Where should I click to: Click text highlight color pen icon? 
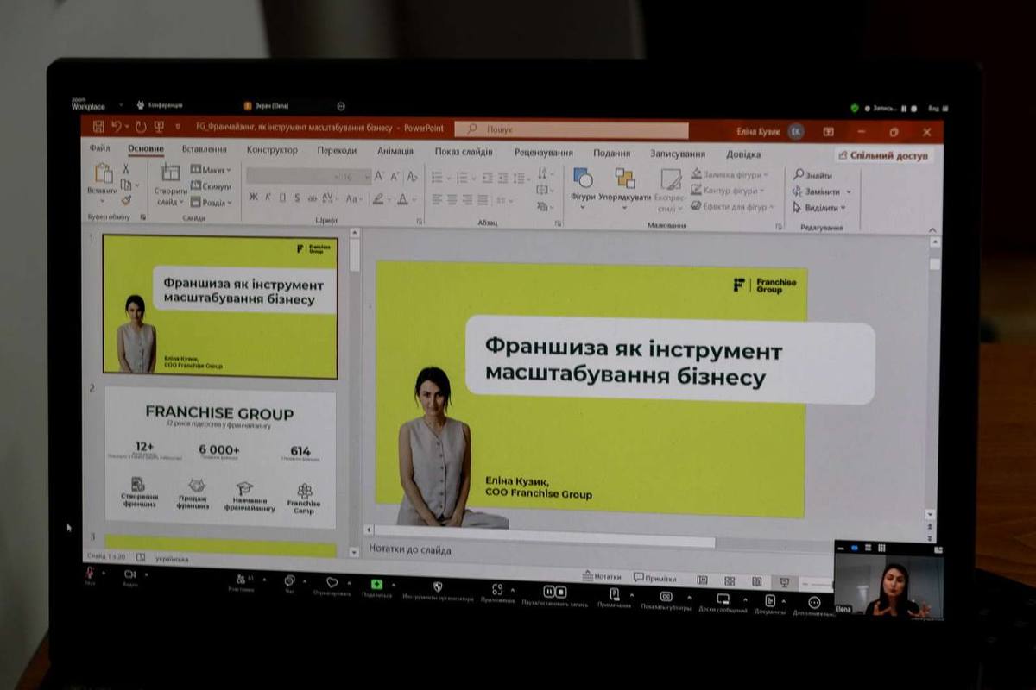pos(377,198)
